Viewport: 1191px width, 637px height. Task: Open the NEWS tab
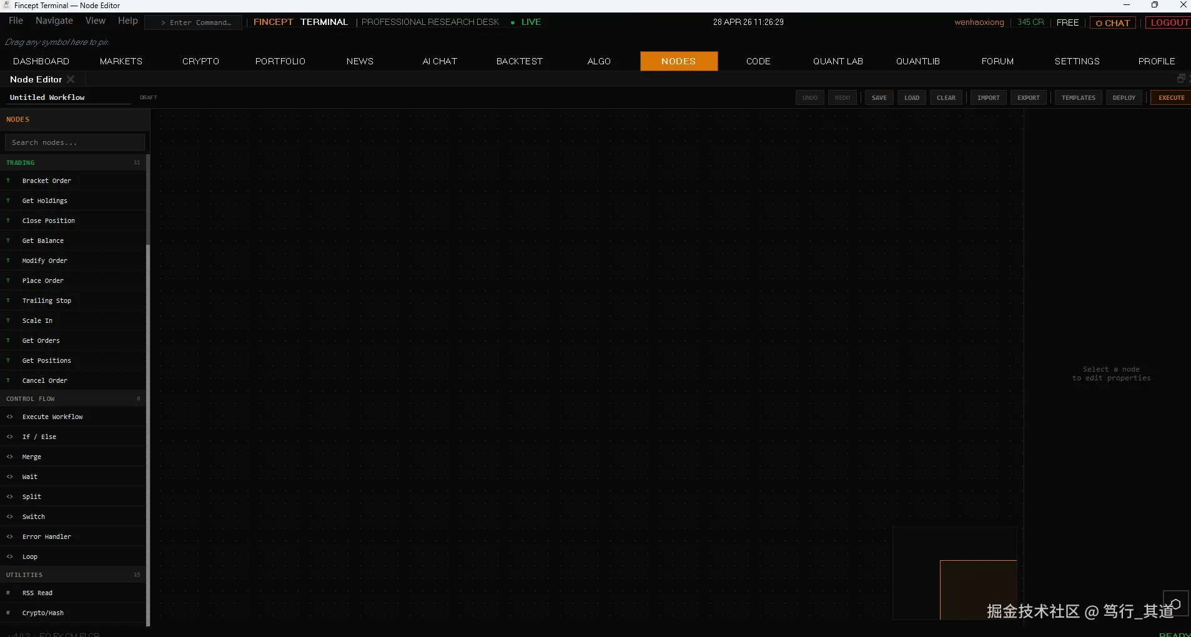(360, 61)
